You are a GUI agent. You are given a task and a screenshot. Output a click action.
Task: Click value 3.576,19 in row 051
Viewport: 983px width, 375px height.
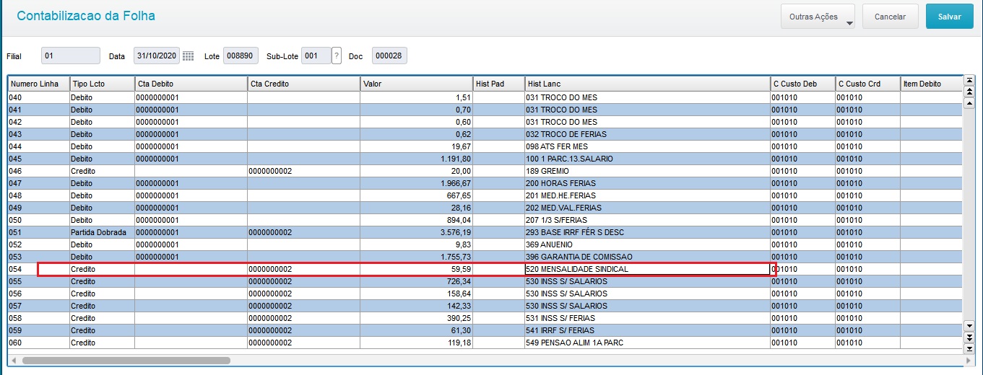pos(417,232)
